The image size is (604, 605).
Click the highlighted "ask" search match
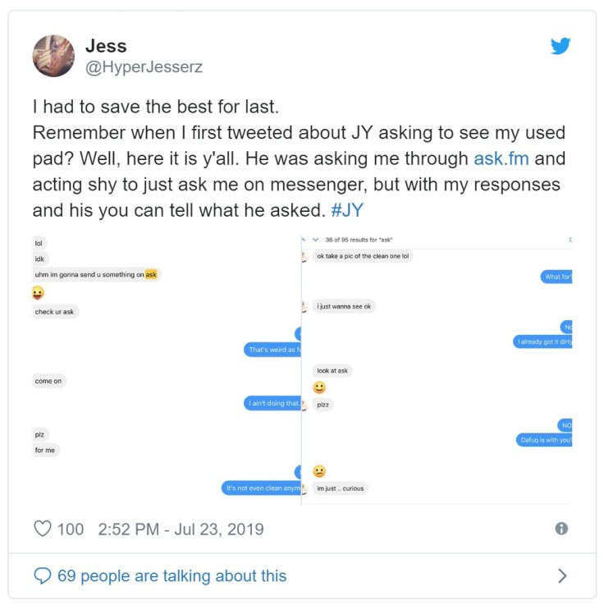point(151,274)
